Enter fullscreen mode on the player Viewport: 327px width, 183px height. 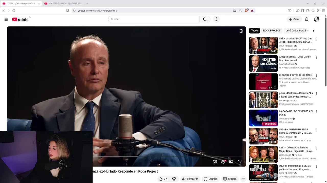239,162
